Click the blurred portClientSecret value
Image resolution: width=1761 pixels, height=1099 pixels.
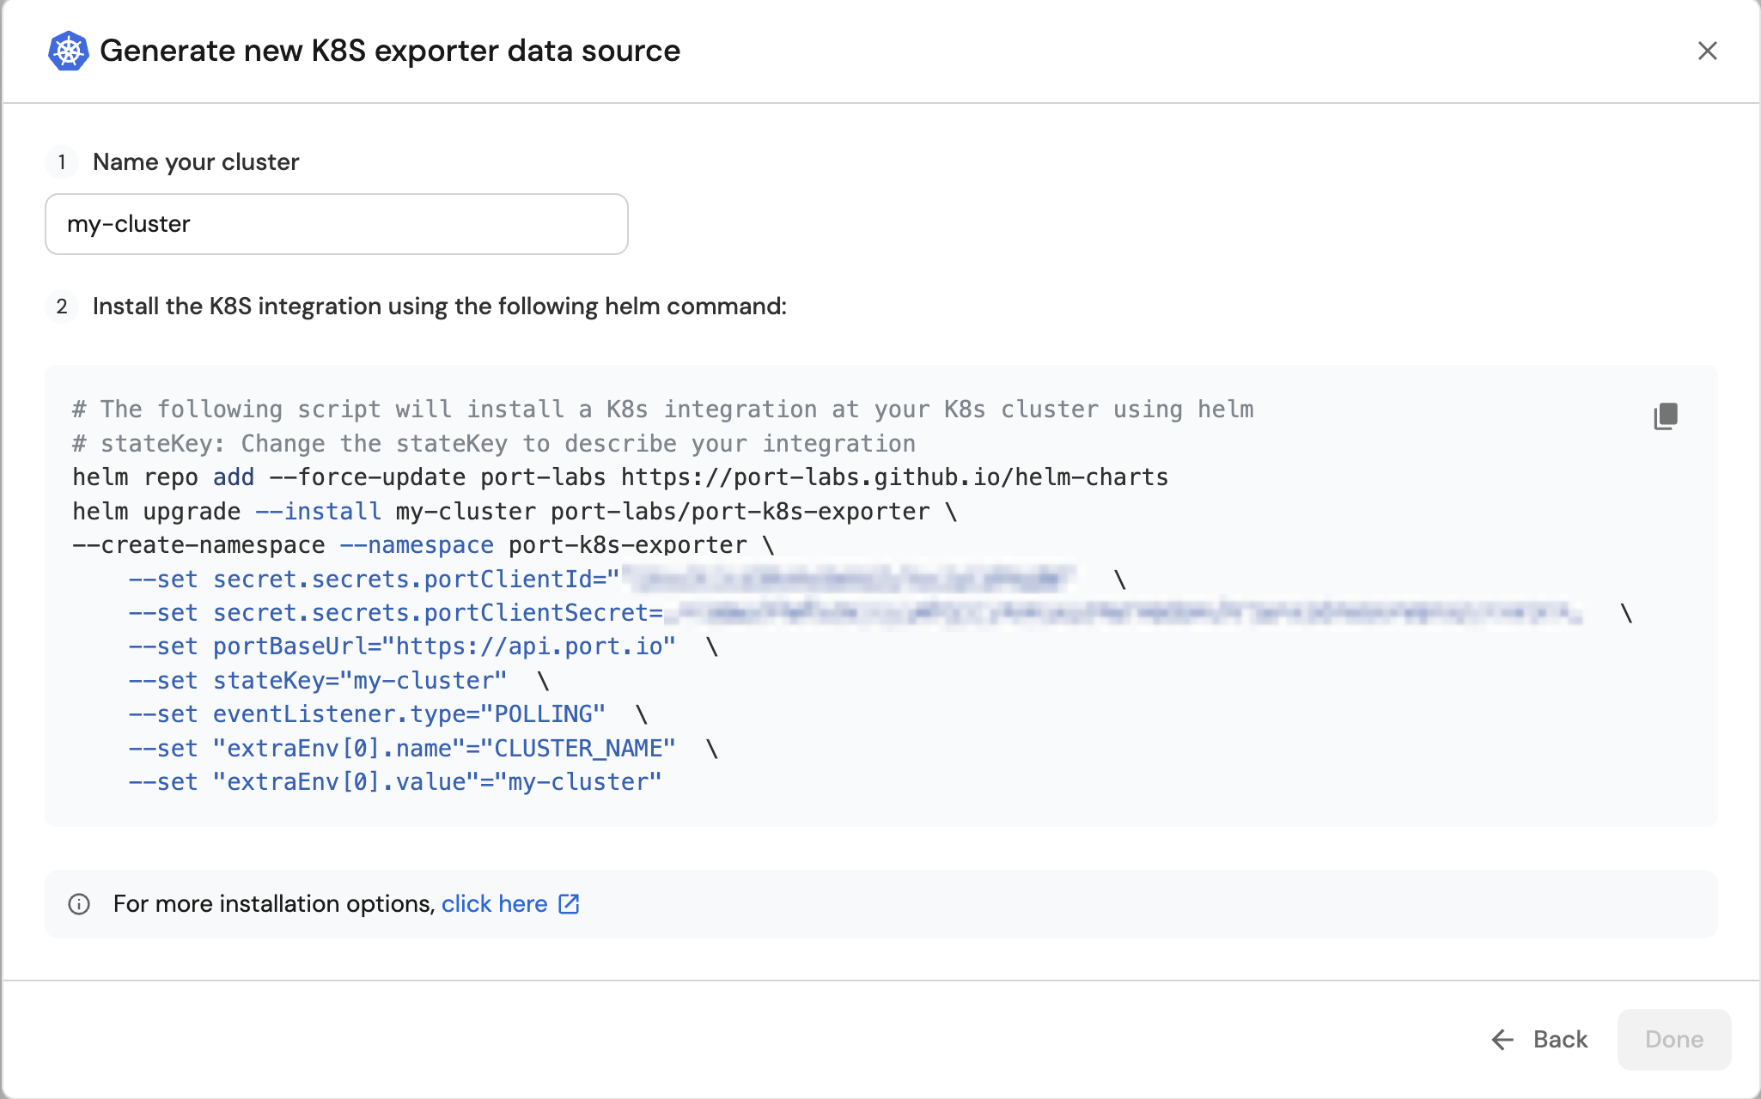(x=1125, y=613)
